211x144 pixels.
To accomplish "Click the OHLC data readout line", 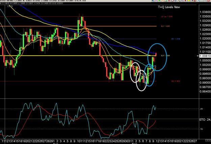I will click(x=31, y=3).
